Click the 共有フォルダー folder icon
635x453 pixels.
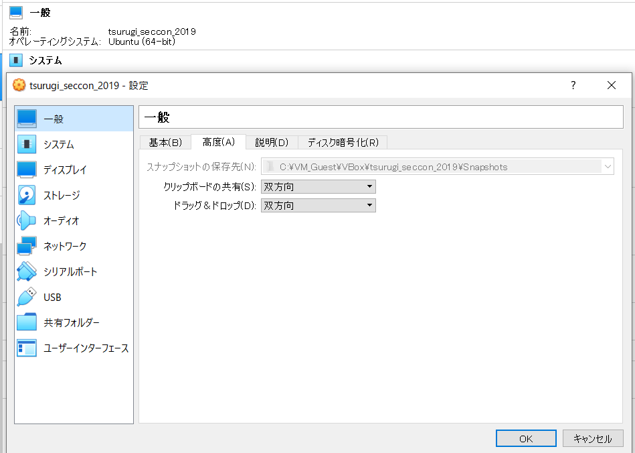[x=27, y=322]
